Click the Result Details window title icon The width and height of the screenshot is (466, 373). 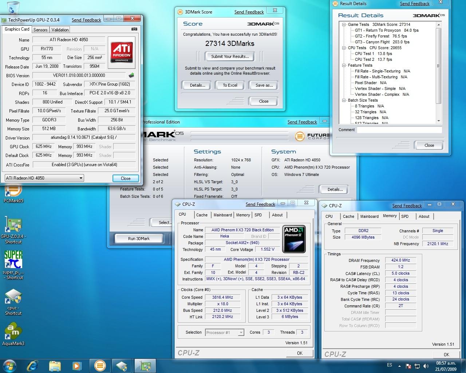(335, 4)
